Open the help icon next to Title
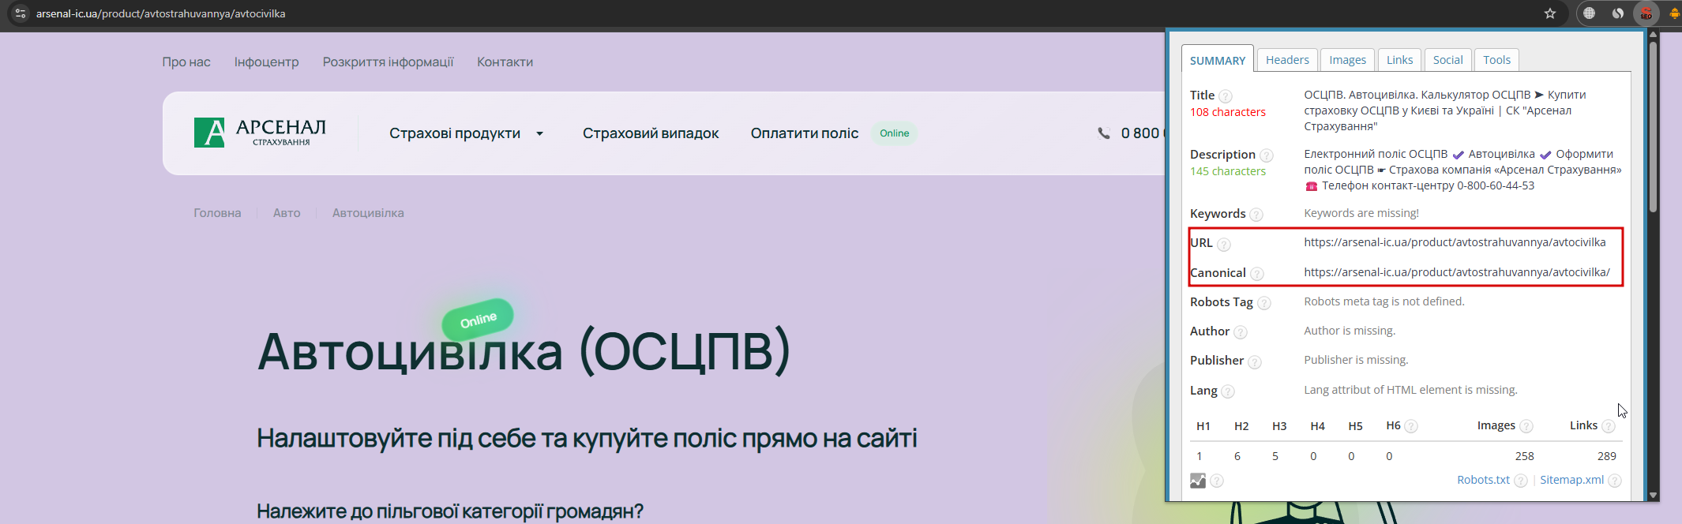The width and height of the screenshot is (1682, 524). pos(1226,96)
